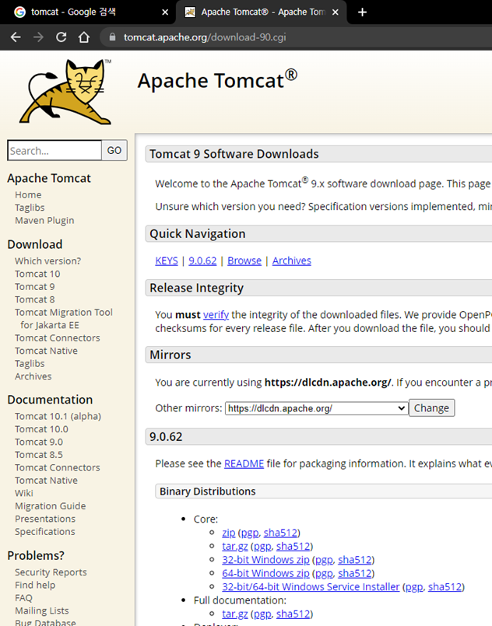This screenshot has width=492, height=626.
Task: Open Maven Plugin in sidebar
Action: coord(44,220)
